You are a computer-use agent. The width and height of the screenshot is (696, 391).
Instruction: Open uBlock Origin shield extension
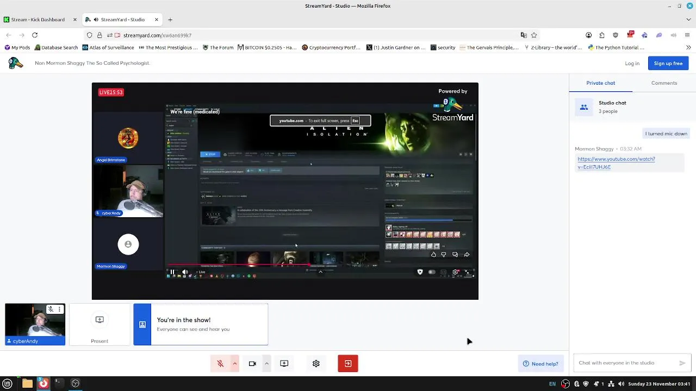pos(616,35)
